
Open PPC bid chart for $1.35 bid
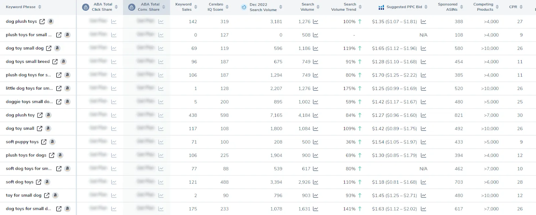pos(423,21)
